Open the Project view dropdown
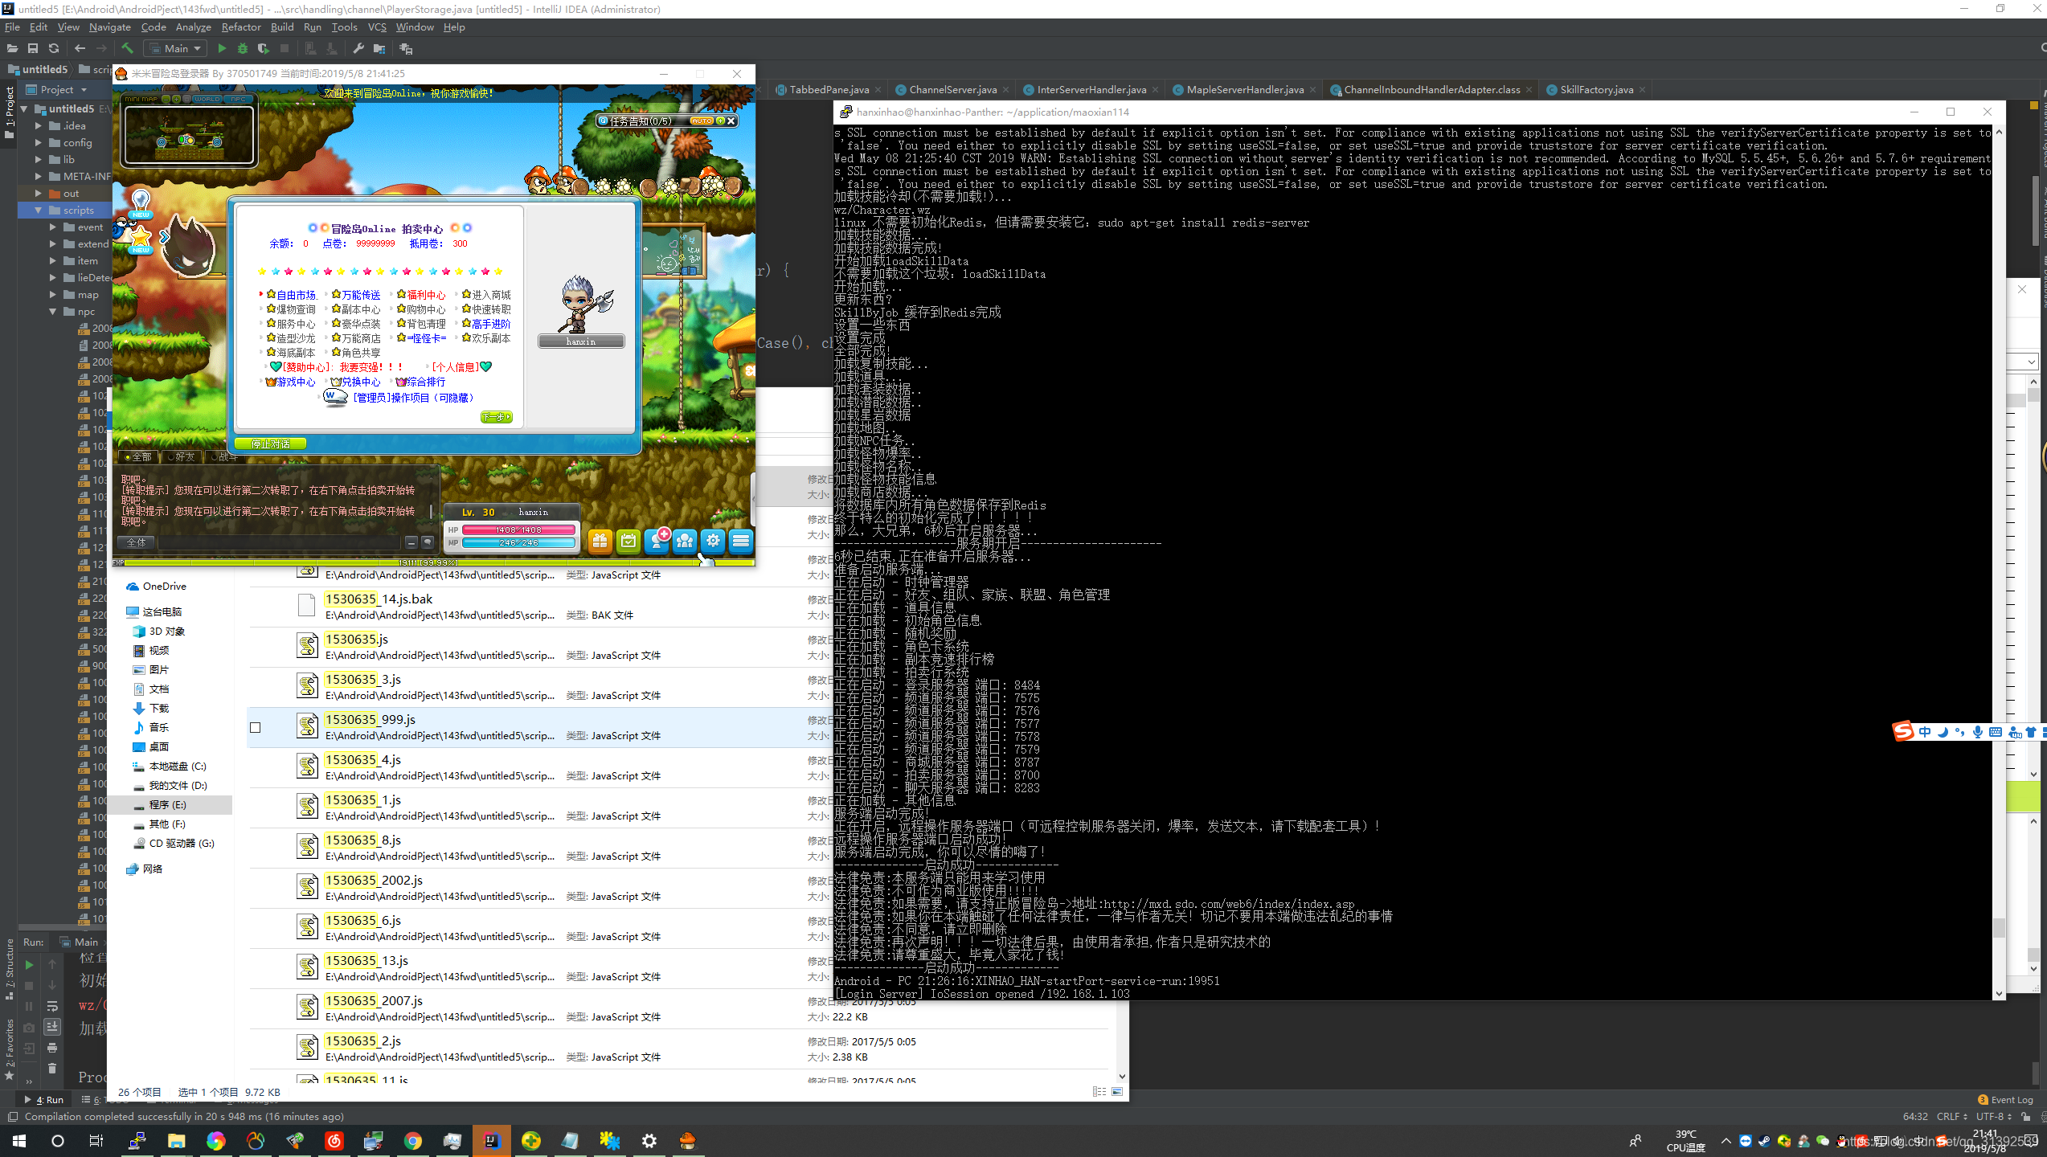The height and width of the screenshot is (1157, 2047). click(x=84, y=90)
